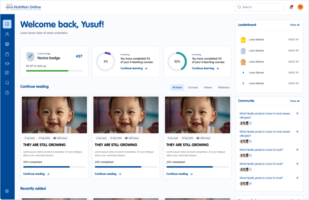Open the dashboard home icon in sidebar
This screenshot has height=200, width=309.
pos(7,24)
